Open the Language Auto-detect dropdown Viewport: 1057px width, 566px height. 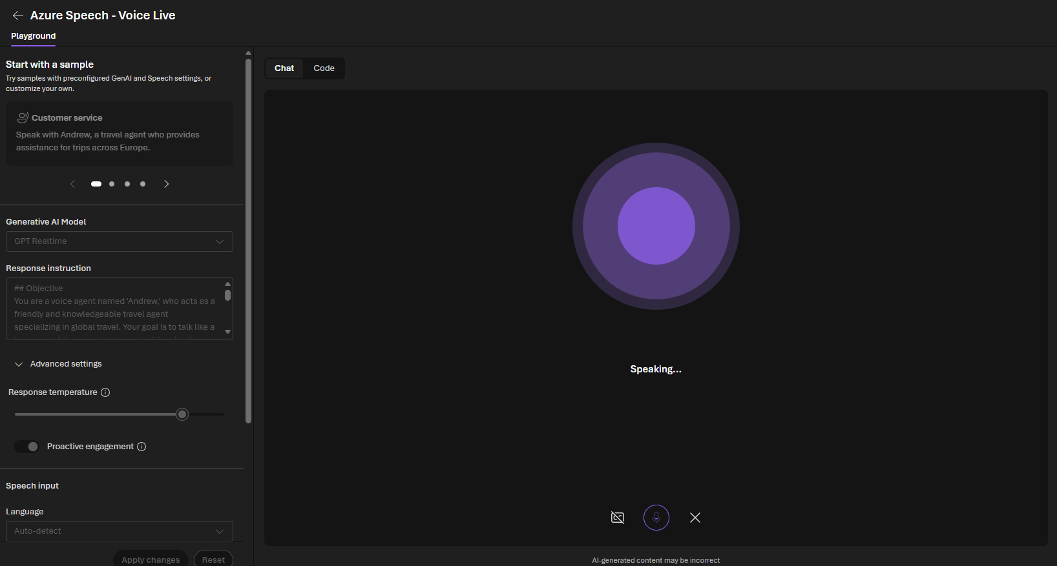[120, 531]
